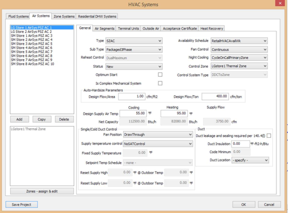The height and width of the screenshot is (213, 288).
Task: Toggle Is Complex Mechanical System checkbox
Action: coord(160,83)
